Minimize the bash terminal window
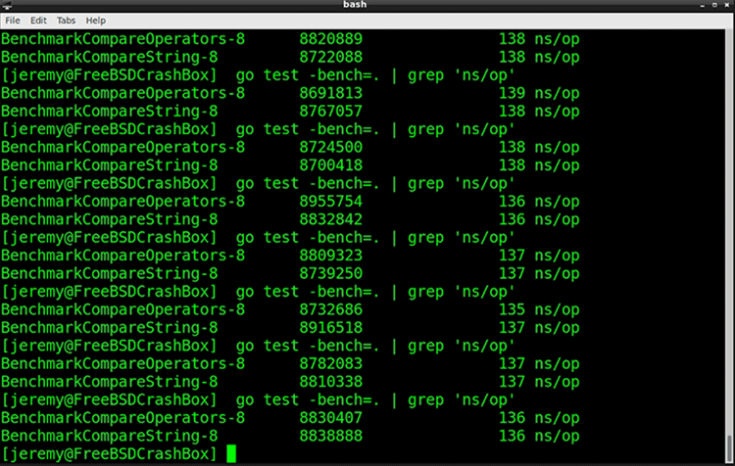735x466 pixels. [703, 5]
